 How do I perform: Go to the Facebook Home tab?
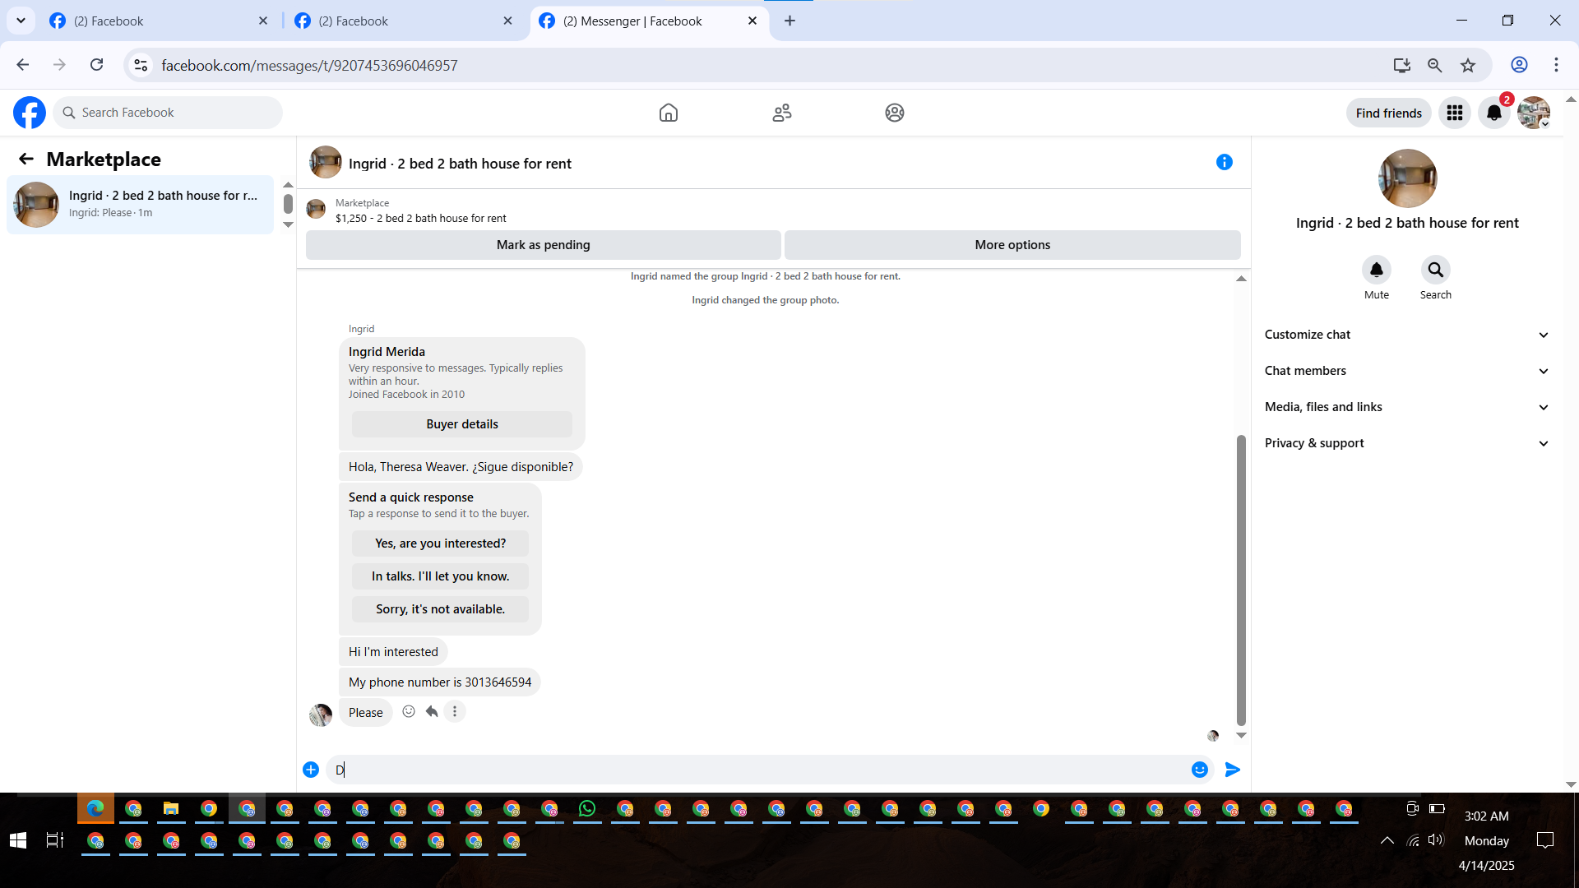(668, 113)
